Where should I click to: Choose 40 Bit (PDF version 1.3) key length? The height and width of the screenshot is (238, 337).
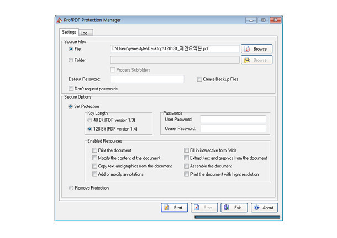click(x=89, y=120)
